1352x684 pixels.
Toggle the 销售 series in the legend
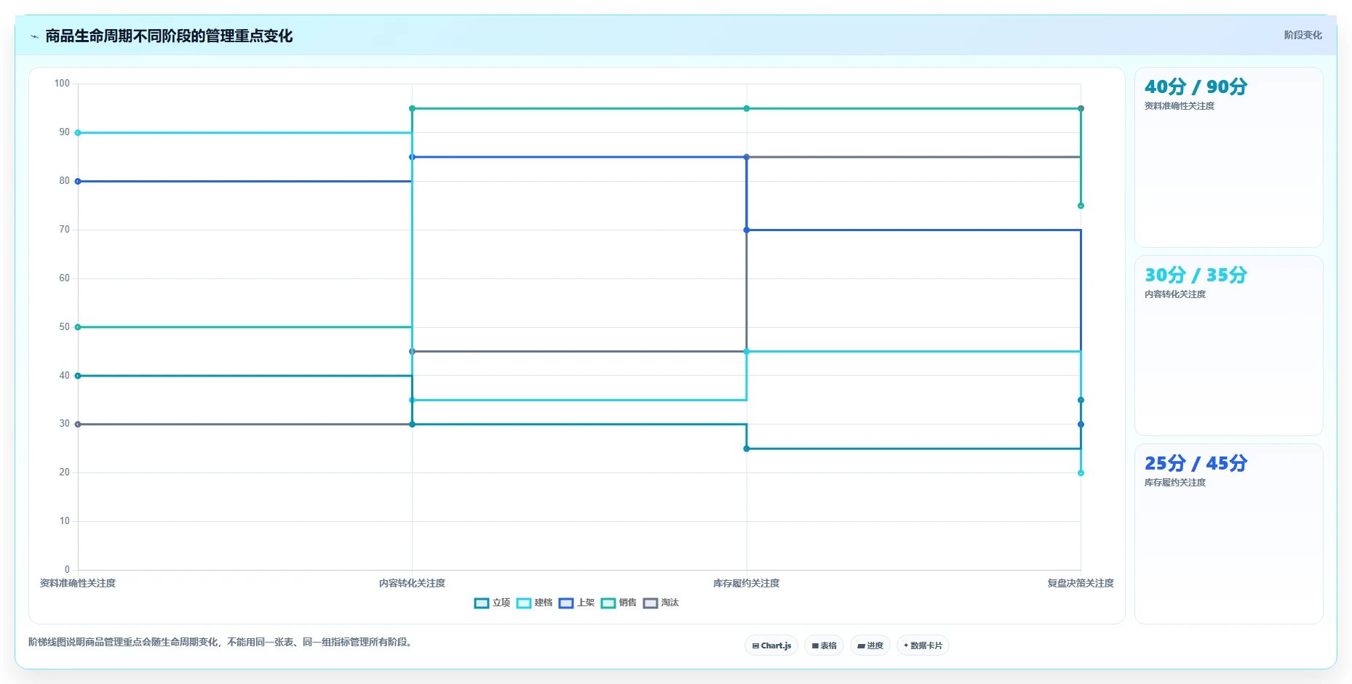[x=619, y=603]
